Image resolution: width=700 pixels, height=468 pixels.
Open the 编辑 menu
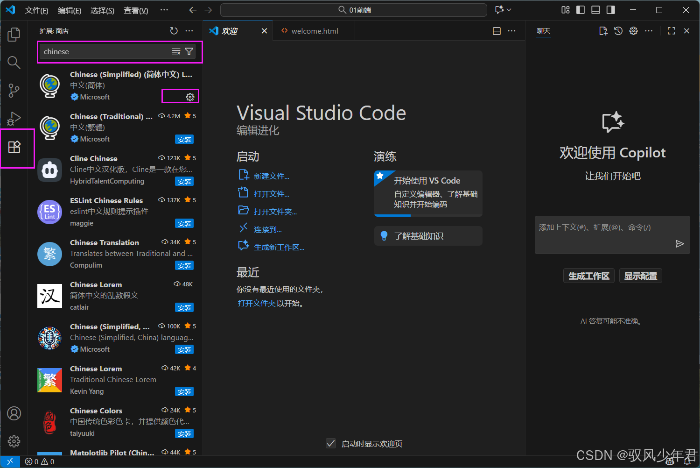click(x=70, y=10)
